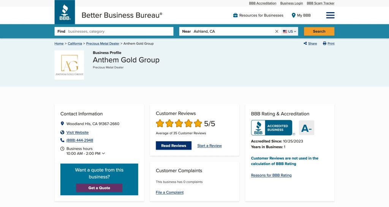
Task: Expand the business hours chevron
Action: (103, 153)
